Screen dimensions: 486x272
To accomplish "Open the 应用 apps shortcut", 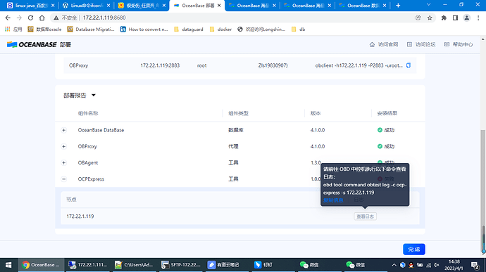I will pos(13,30).
